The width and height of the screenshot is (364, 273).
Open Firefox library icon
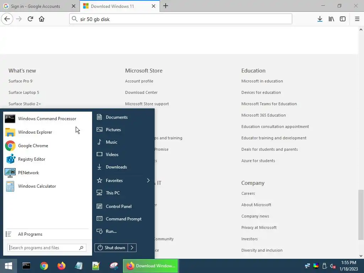tap(331, 19)
